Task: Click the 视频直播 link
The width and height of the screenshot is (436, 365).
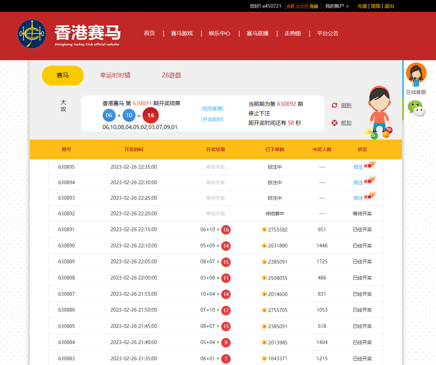Action: pos(212,109)
